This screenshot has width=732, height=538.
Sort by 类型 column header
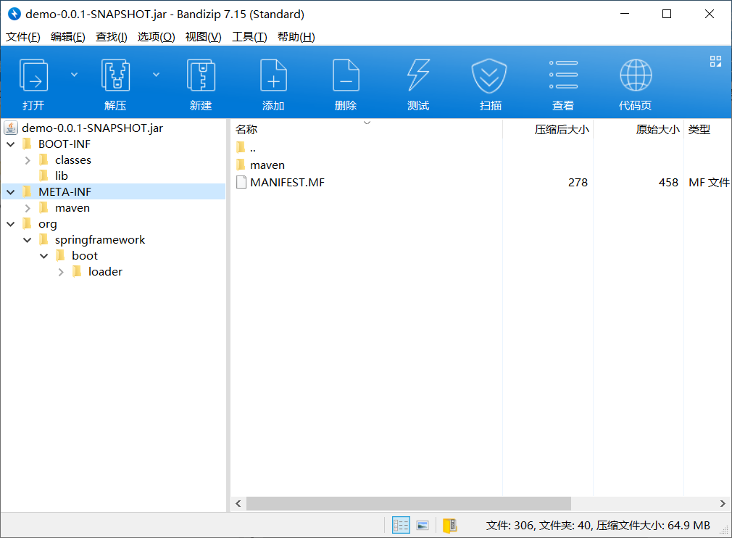pyautogui.click(x=707, y=129)
